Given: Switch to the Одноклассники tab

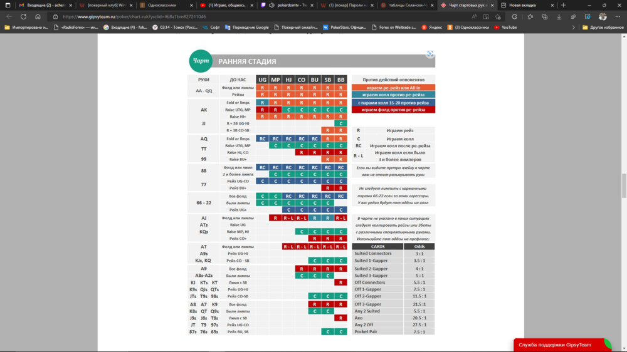Looking at the screenshot, I should (x=163, y=5).
